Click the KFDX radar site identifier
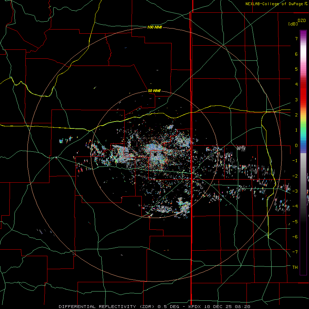309x309 pixels. [195, 307]
